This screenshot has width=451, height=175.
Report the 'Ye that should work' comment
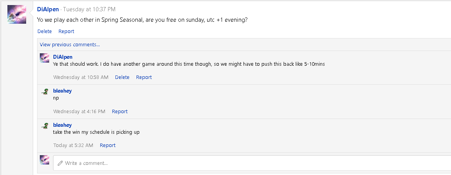144,77
